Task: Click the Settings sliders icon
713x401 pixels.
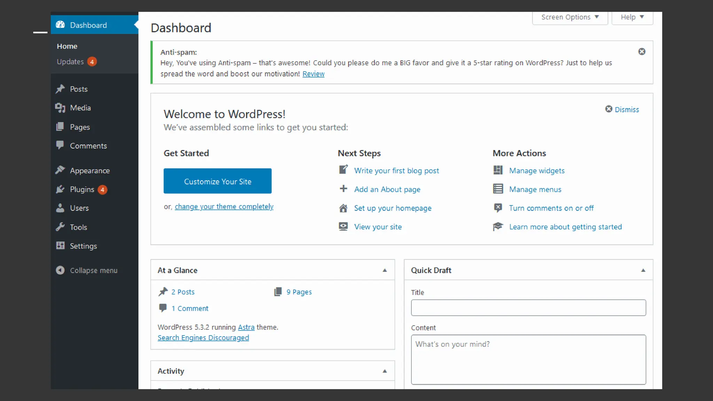Action: 60,246
